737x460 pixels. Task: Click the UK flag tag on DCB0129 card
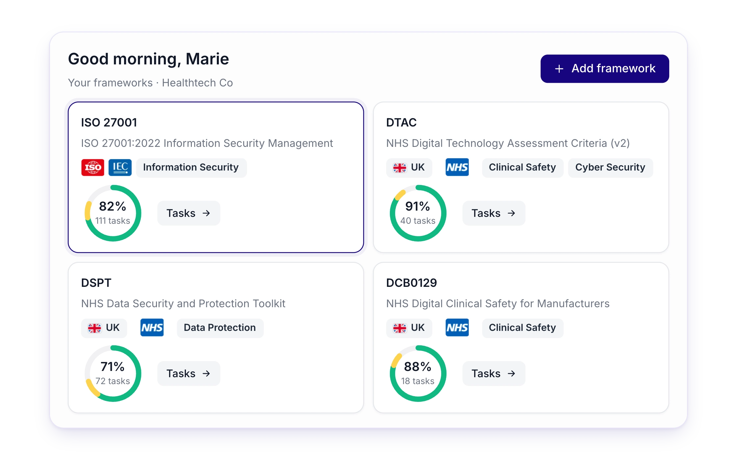click(x=409, y=328)
